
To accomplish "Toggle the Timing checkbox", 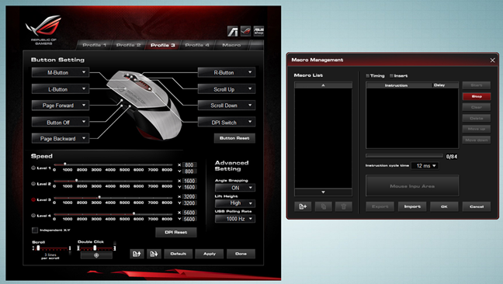I will pyautogui.click(x=368, y=76).
